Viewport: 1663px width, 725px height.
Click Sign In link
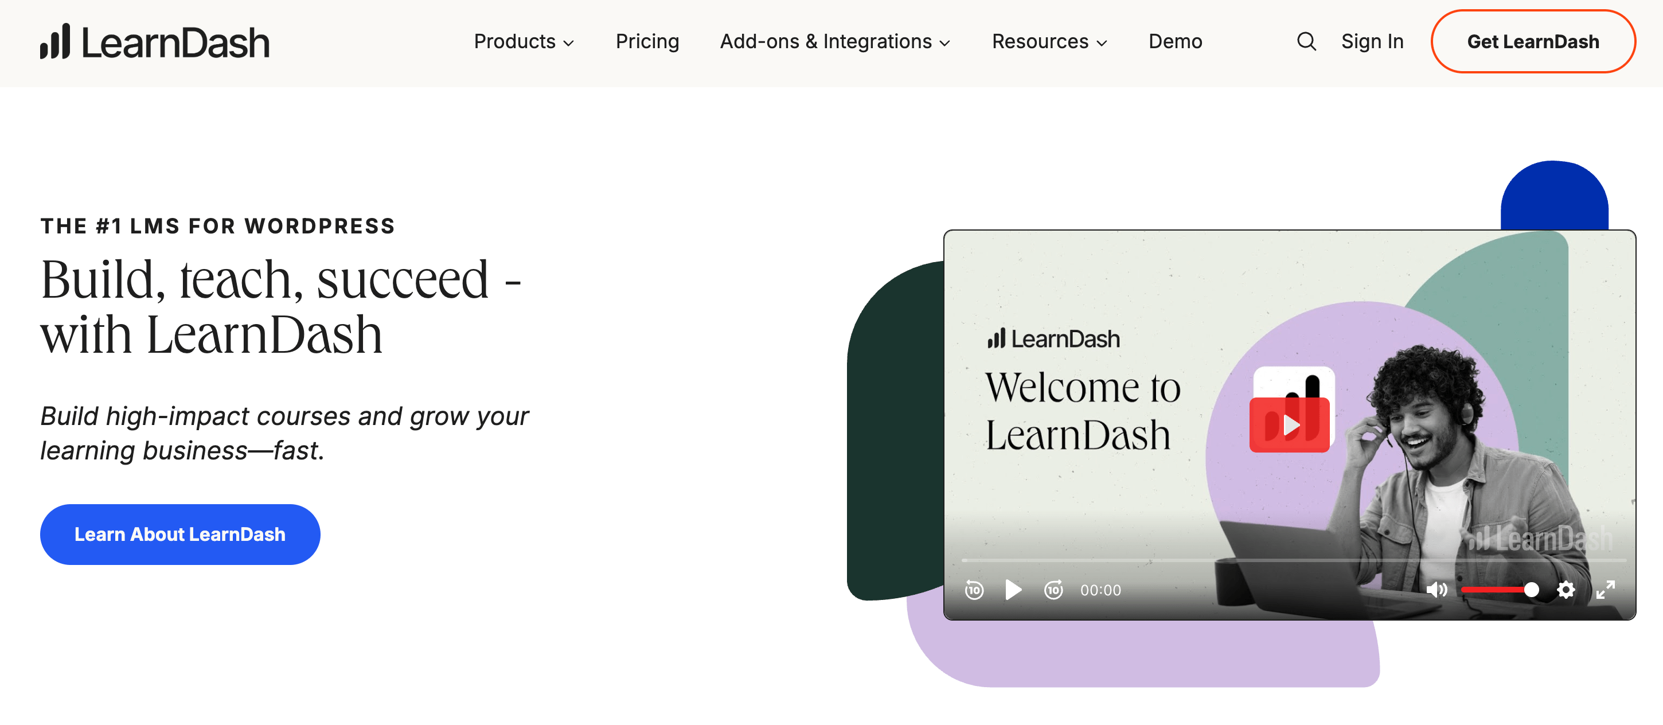(1372, 41)
